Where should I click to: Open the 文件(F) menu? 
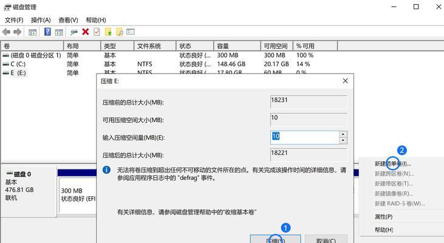click(14, 20)
